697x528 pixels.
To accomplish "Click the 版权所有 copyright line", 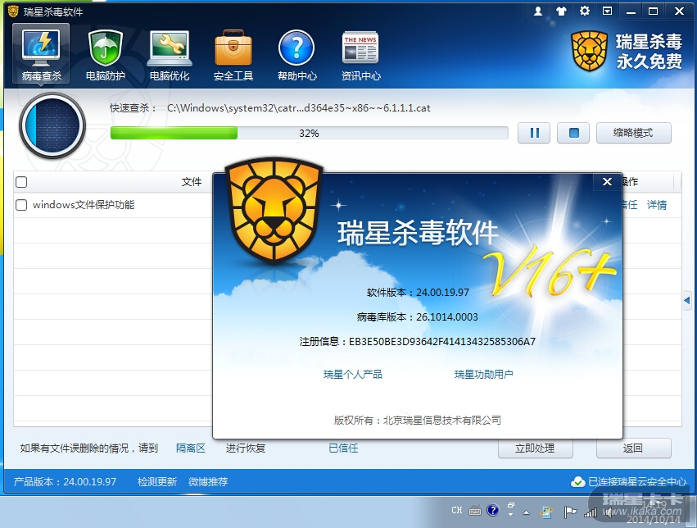I will tap(418, 421).
